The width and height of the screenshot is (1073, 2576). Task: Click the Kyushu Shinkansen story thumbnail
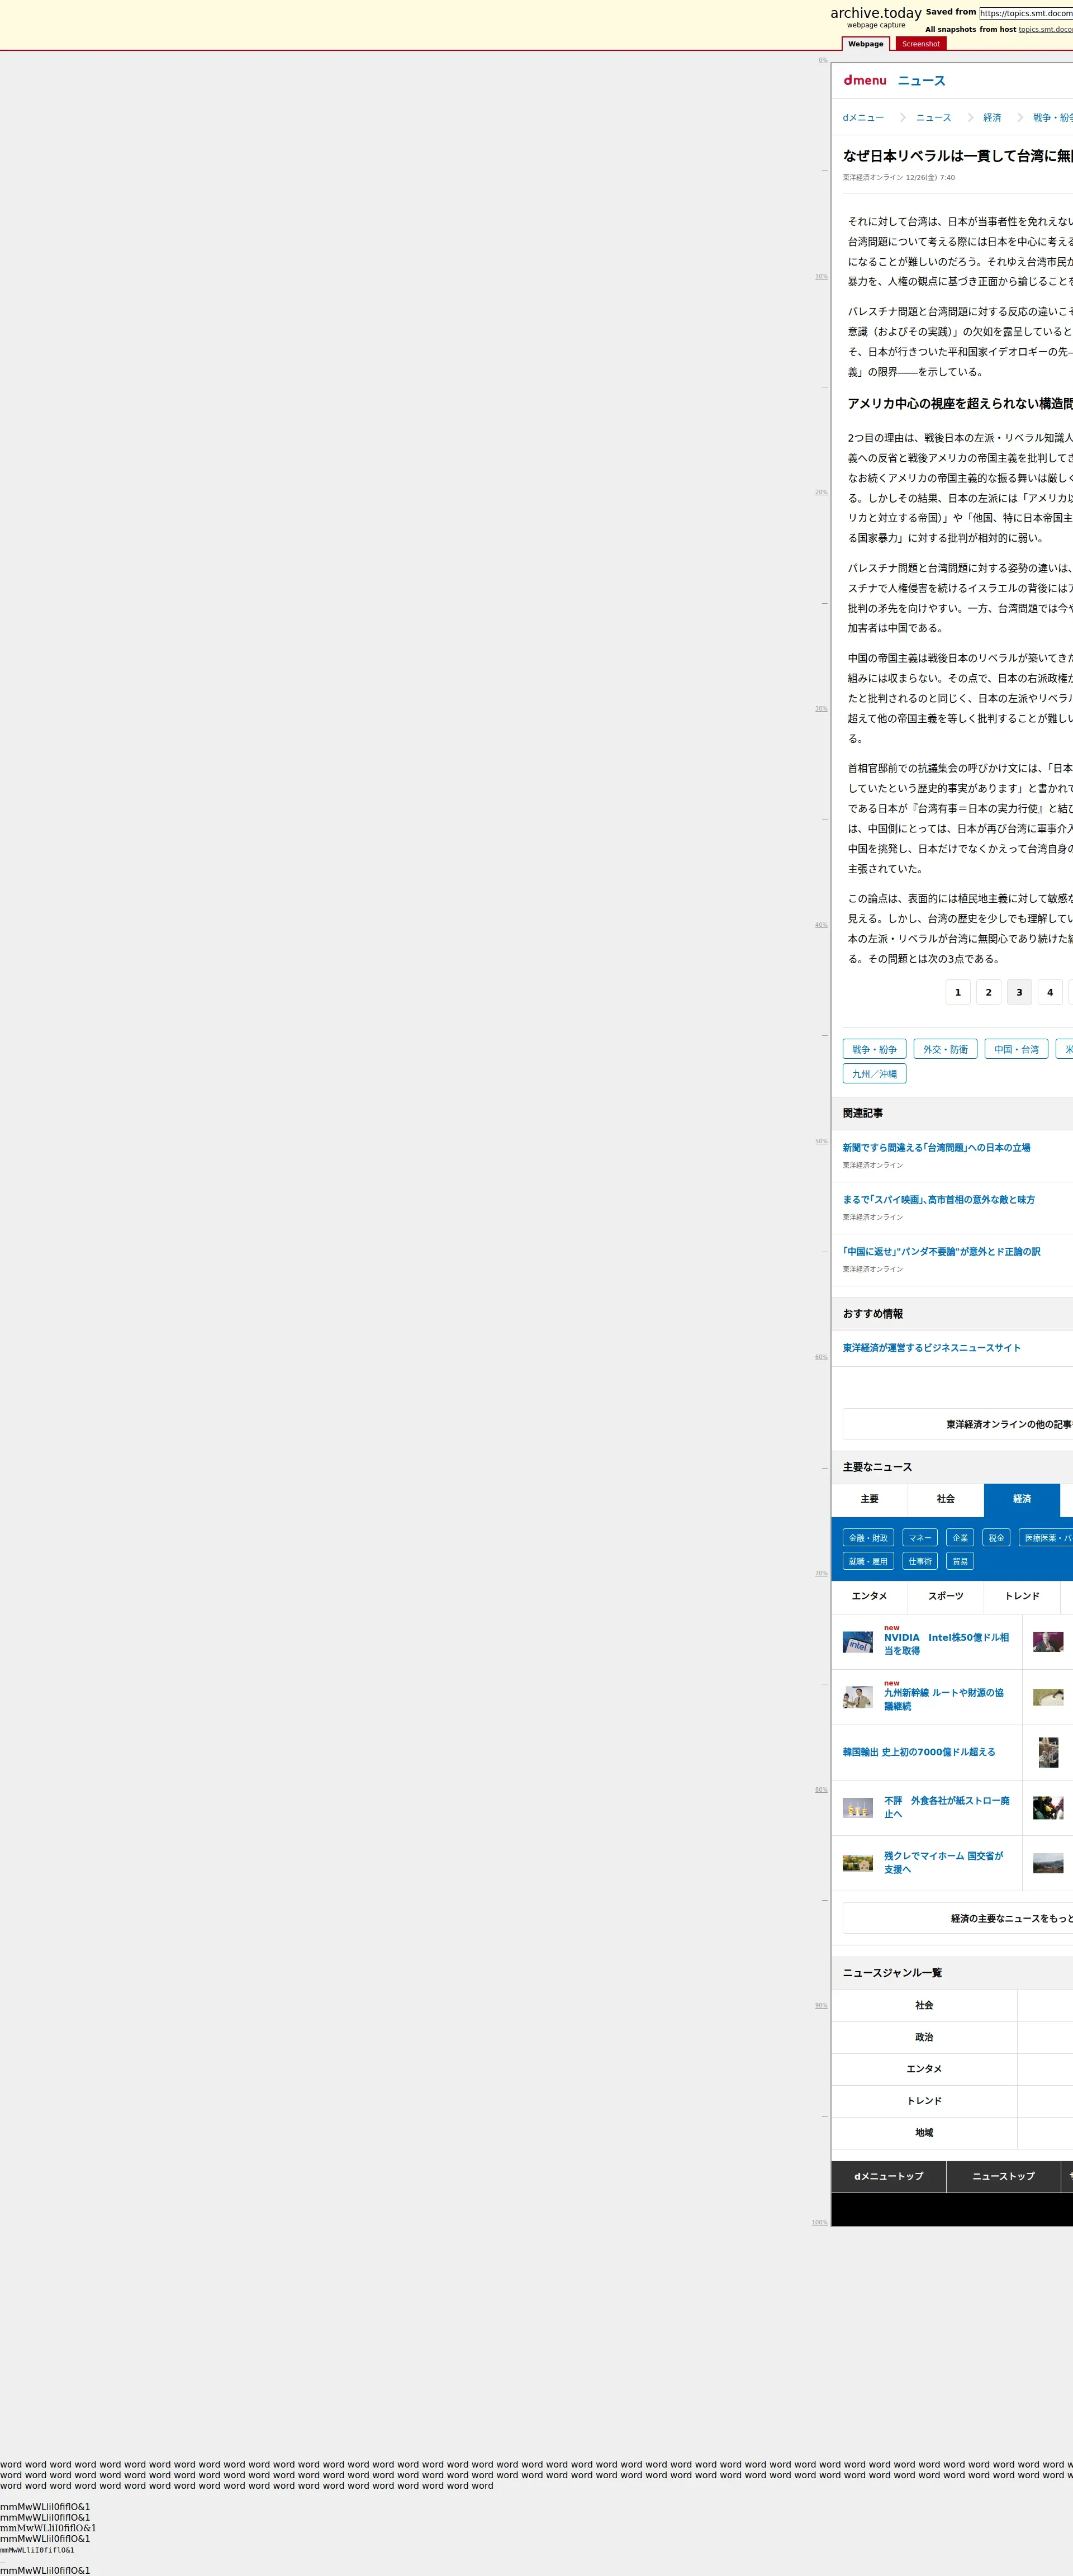[x=857, y=1697]
